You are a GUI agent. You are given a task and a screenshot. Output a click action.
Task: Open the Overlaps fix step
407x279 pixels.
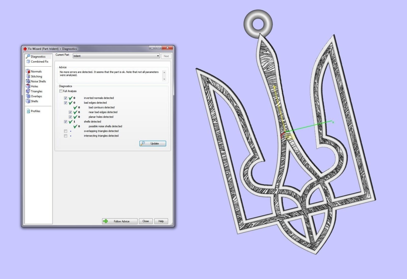[34, 96]
